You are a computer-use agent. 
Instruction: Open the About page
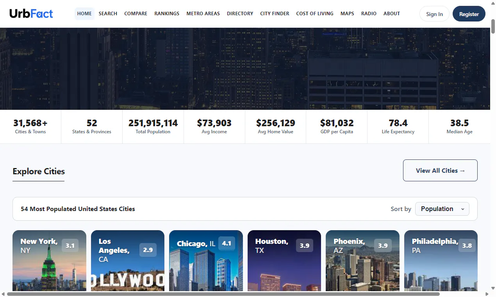392,13
